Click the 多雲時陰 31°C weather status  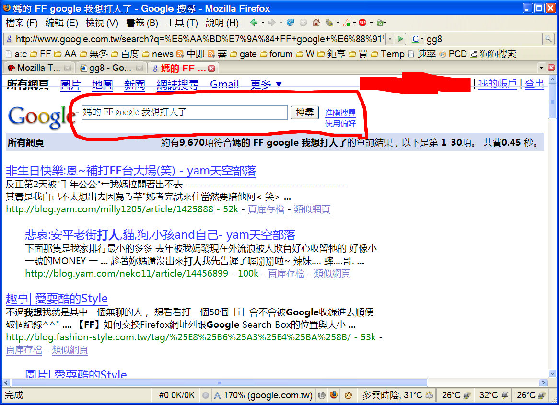pos(397,395)
